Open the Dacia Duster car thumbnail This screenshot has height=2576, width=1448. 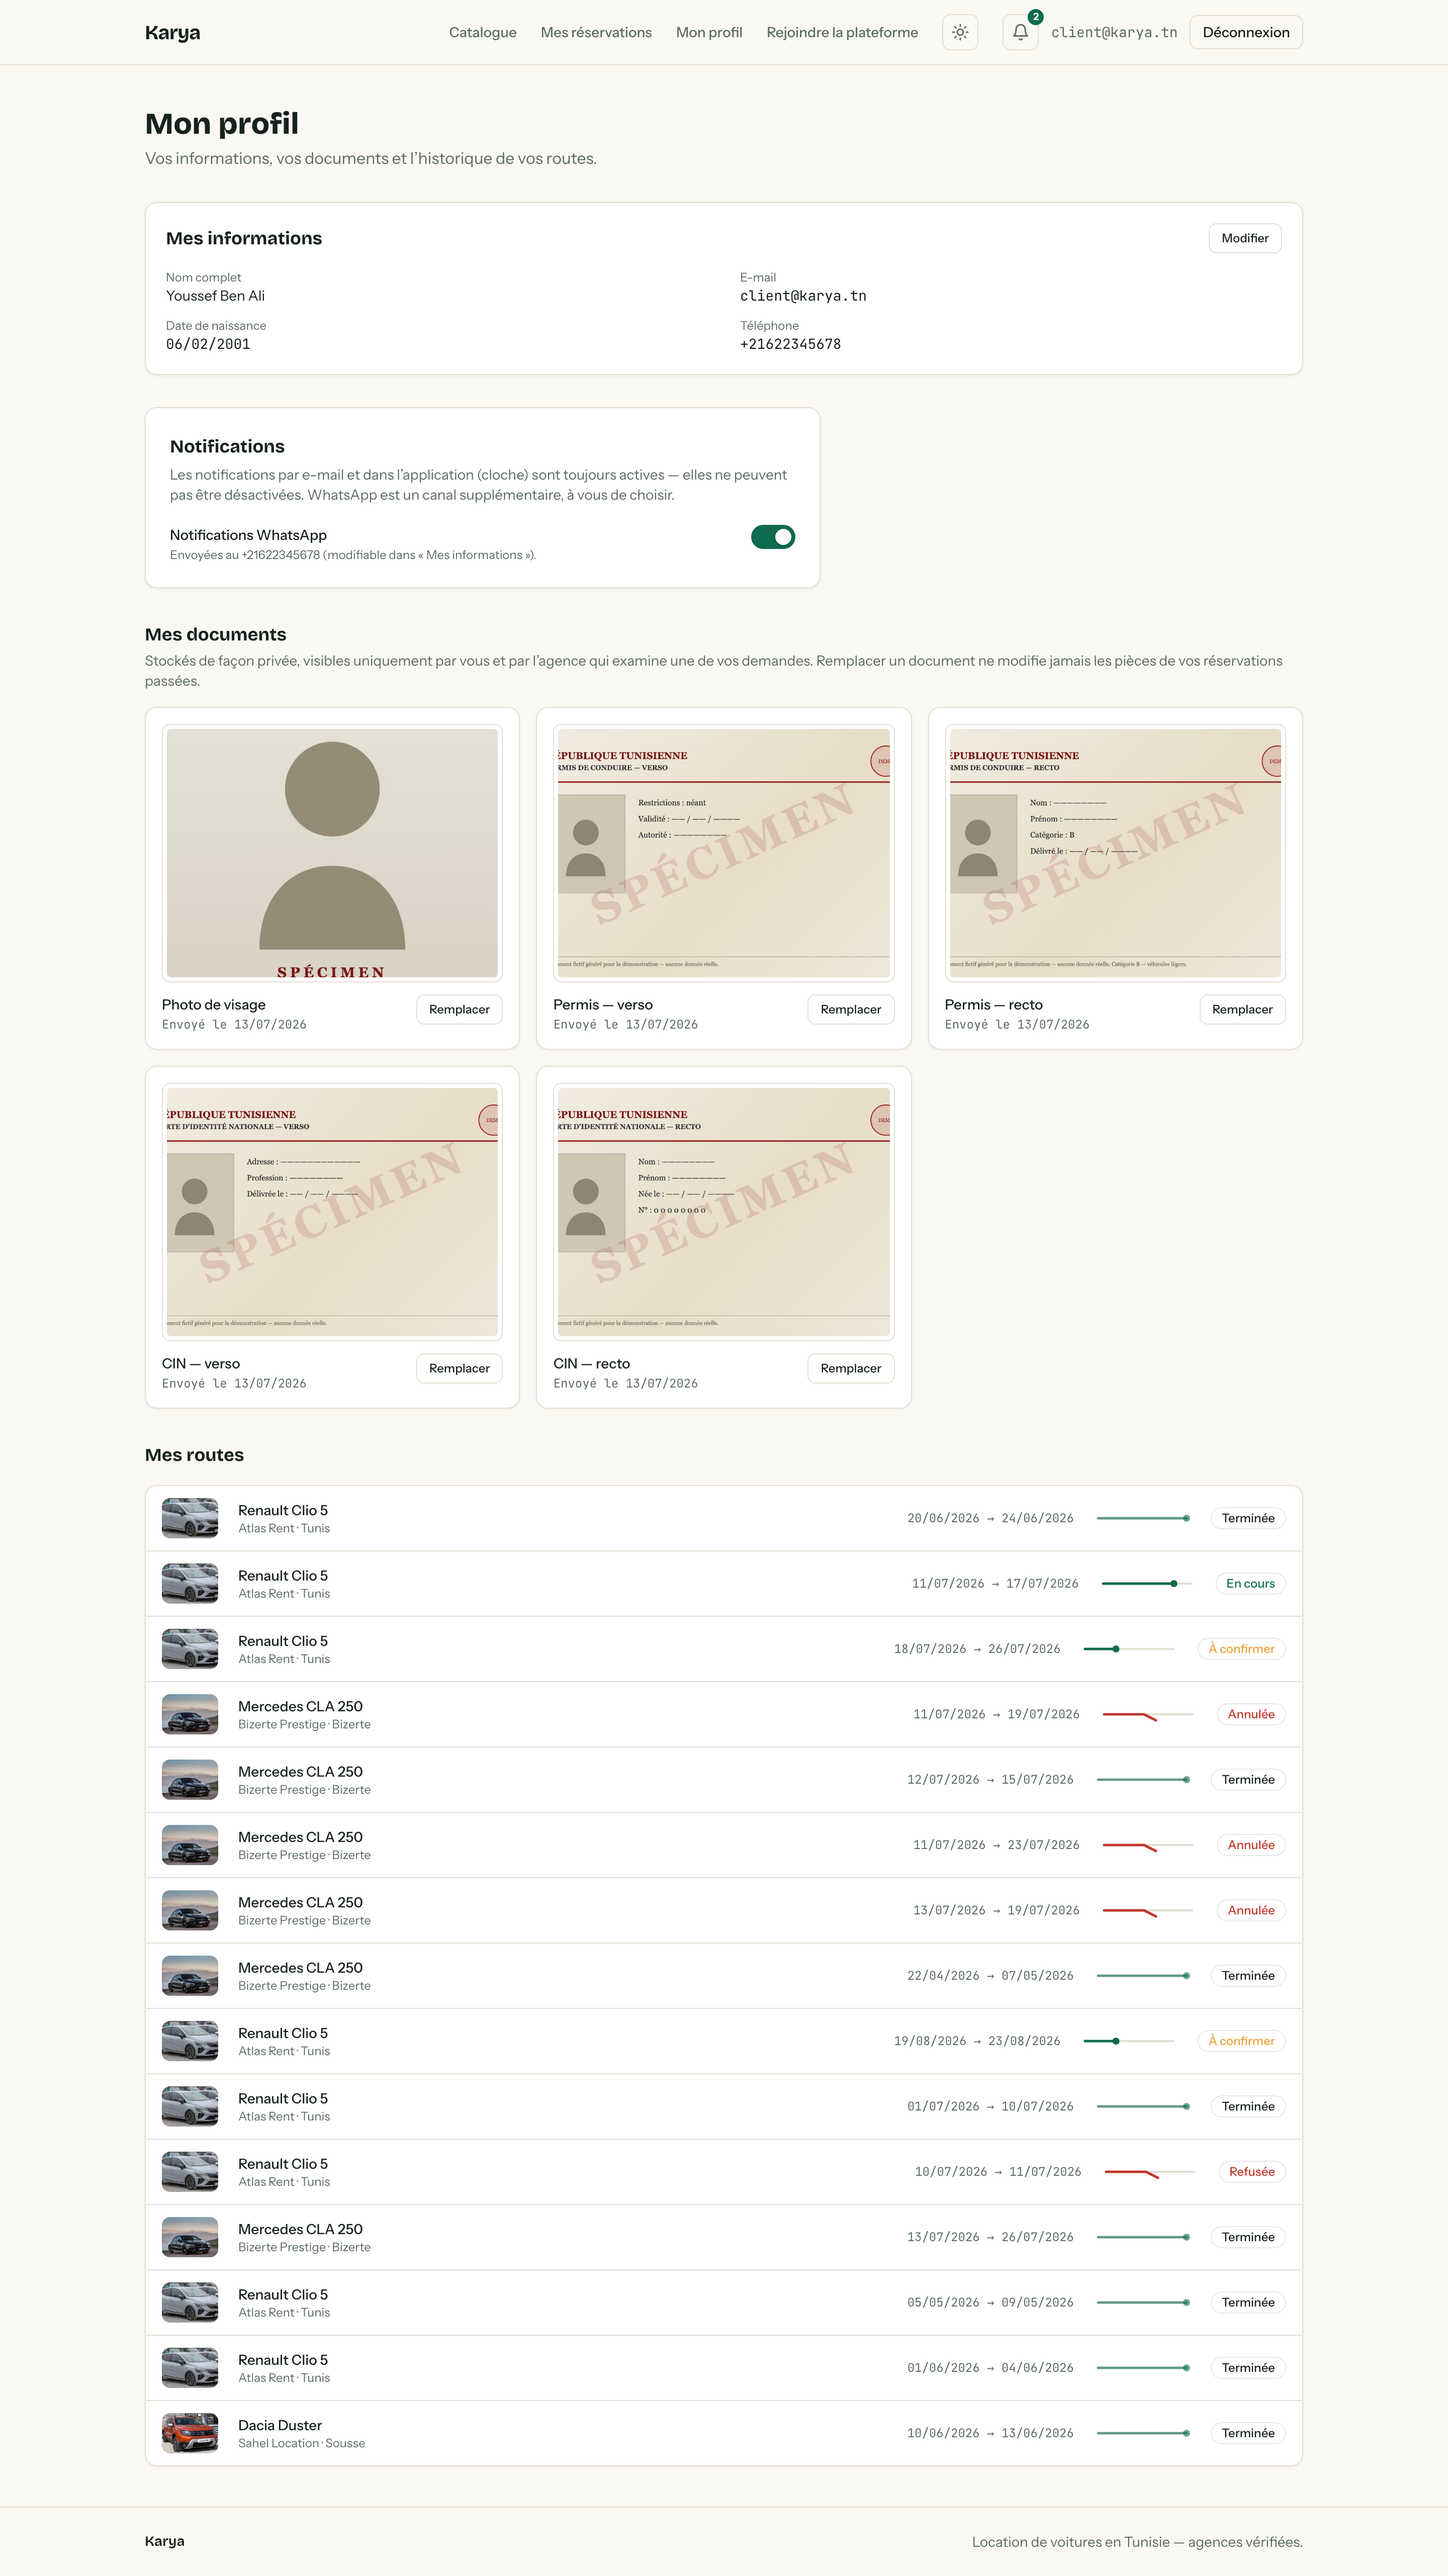click(190, 2433)
